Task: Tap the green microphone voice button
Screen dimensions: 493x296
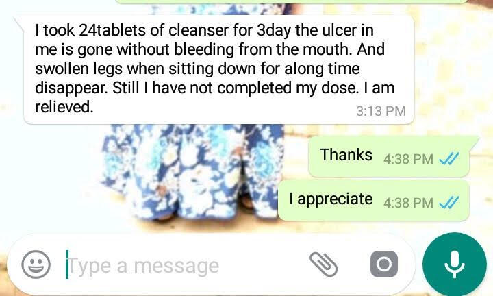Action: (455, 264)
